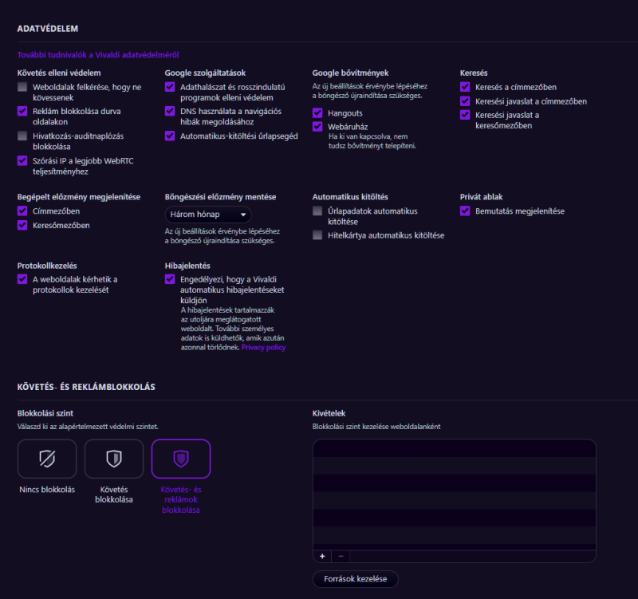Click the 'Google szolgáltatások' group title
The height and width of the screenshot is (599, 638).
click(x=205, y=73)
